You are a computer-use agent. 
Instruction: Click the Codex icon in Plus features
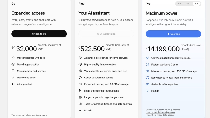[x=80, y=78]
